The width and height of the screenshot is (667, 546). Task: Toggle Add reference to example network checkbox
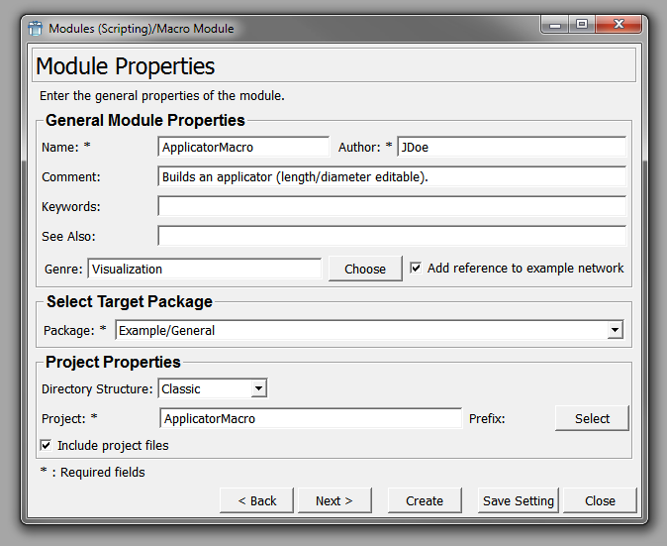click(x=416, y=268)
